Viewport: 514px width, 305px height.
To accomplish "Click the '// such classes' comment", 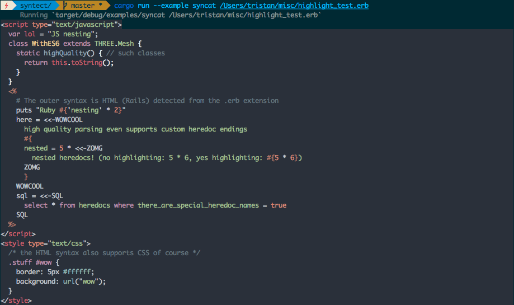I will tap(135, 53).
